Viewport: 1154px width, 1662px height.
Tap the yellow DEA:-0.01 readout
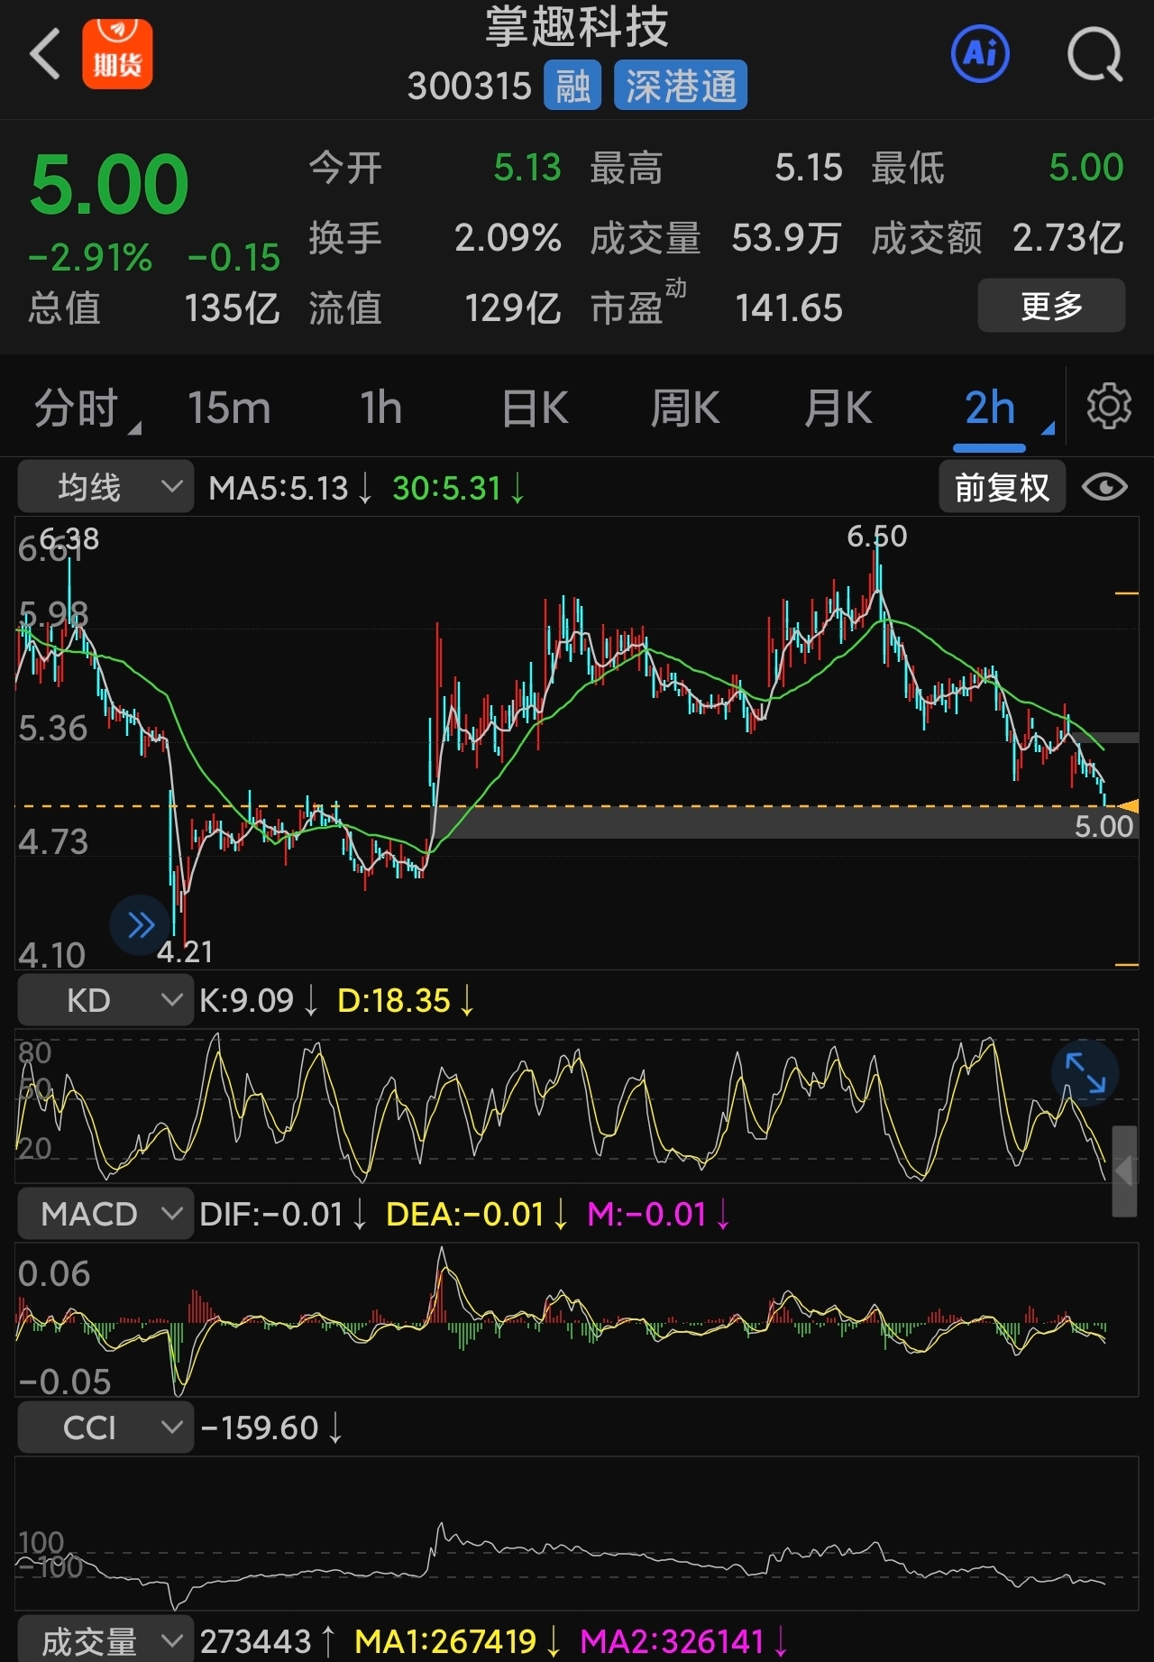click(x=476, y=1214)
